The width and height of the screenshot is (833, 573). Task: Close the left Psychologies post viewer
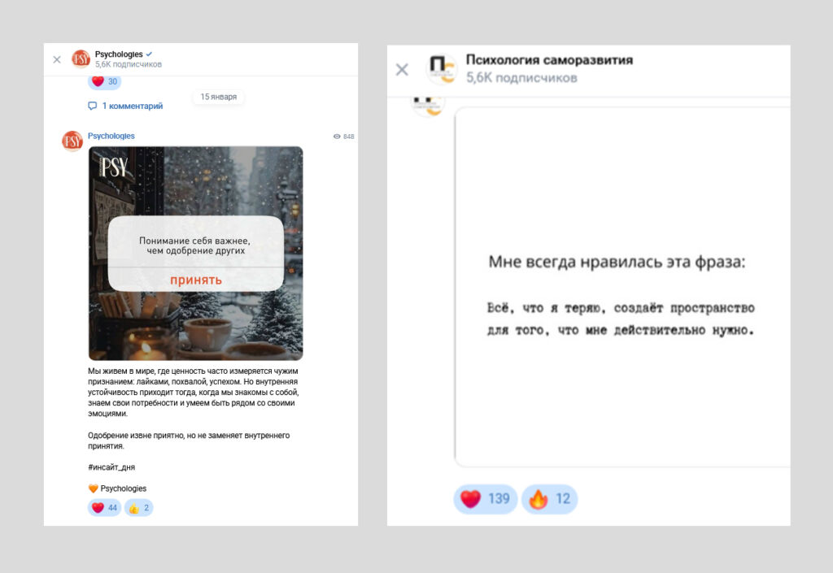pyautogui.click(x=56, y=59)
